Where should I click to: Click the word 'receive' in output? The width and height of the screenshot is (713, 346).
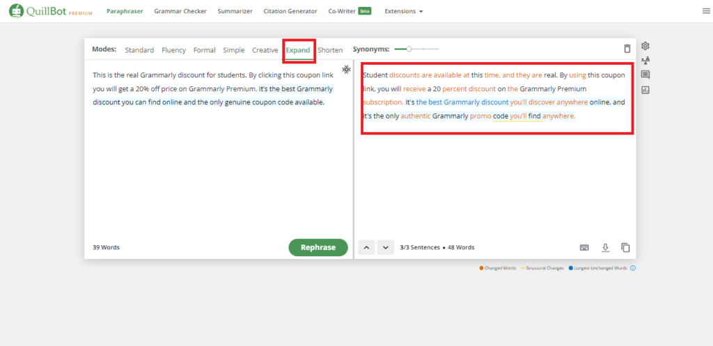414,88
